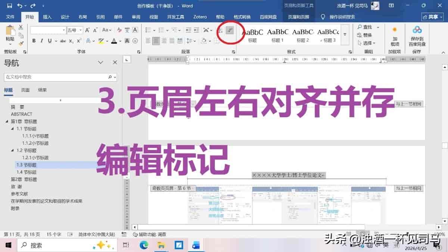Viewport: 448px width, 252px height.
Task: Increase paragraph indent
Action: coord(196,30)
